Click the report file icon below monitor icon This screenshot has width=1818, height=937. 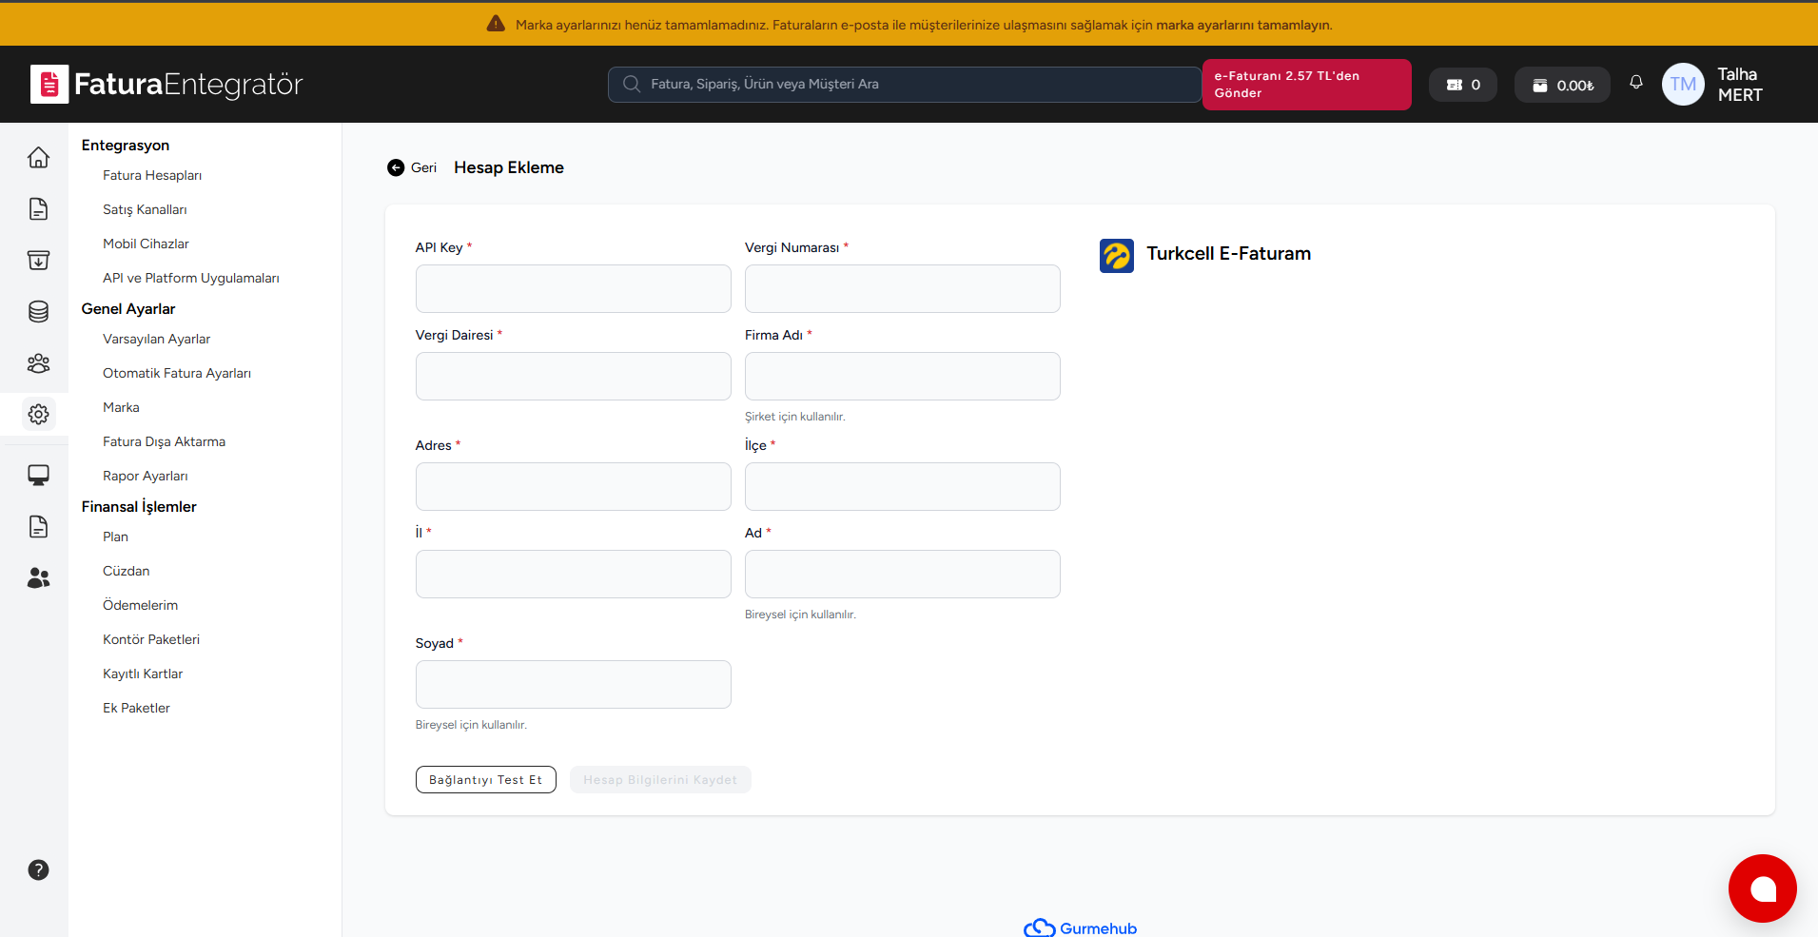pyautogui.click(x=38, y=526)
